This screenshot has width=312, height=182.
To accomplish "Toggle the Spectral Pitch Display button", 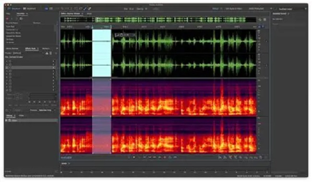I will (51, 9).
